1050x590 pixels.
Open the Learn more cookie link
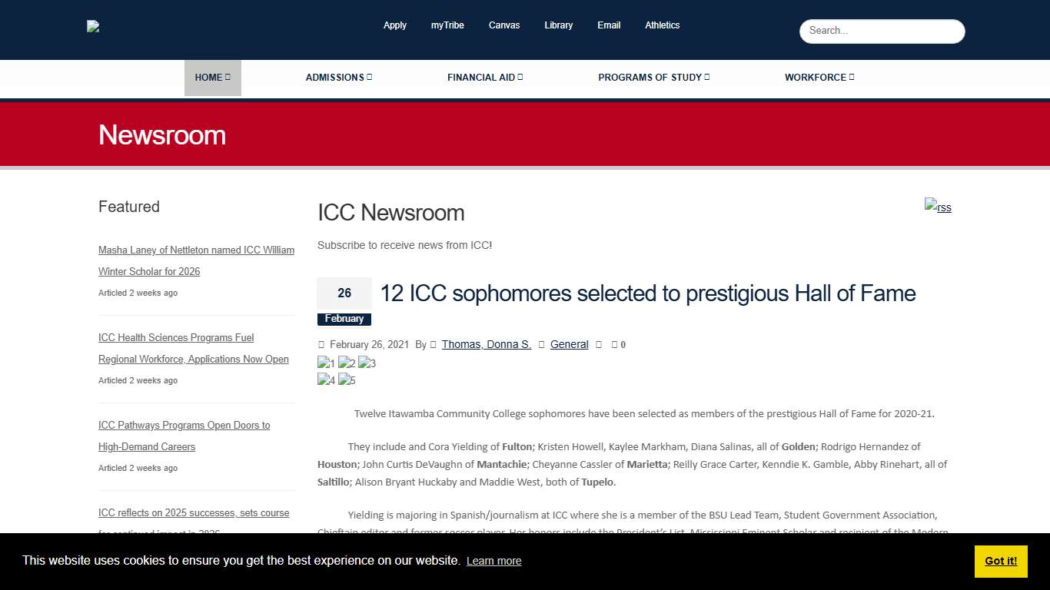493,561
